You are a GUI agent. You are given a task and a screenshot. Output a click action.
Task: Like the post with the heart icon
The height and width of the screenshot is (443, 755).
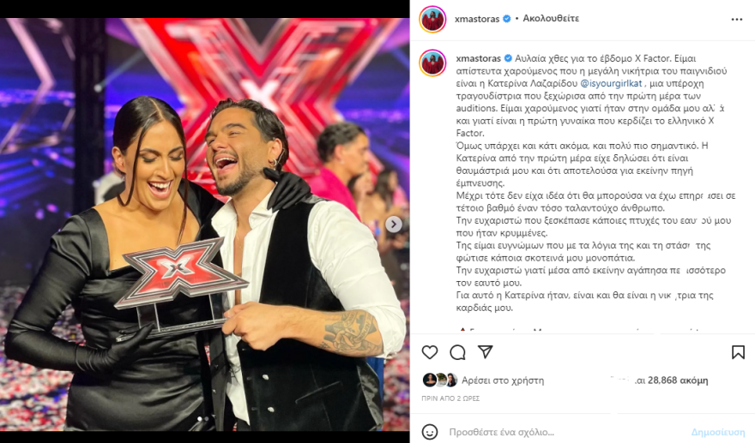[430, 352]
